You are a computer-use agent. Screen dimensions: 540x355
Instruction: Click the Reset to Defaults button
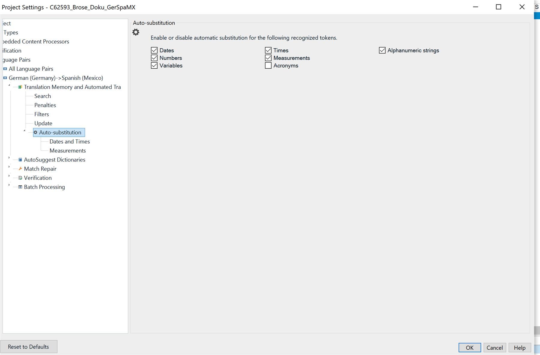(29, 347)
